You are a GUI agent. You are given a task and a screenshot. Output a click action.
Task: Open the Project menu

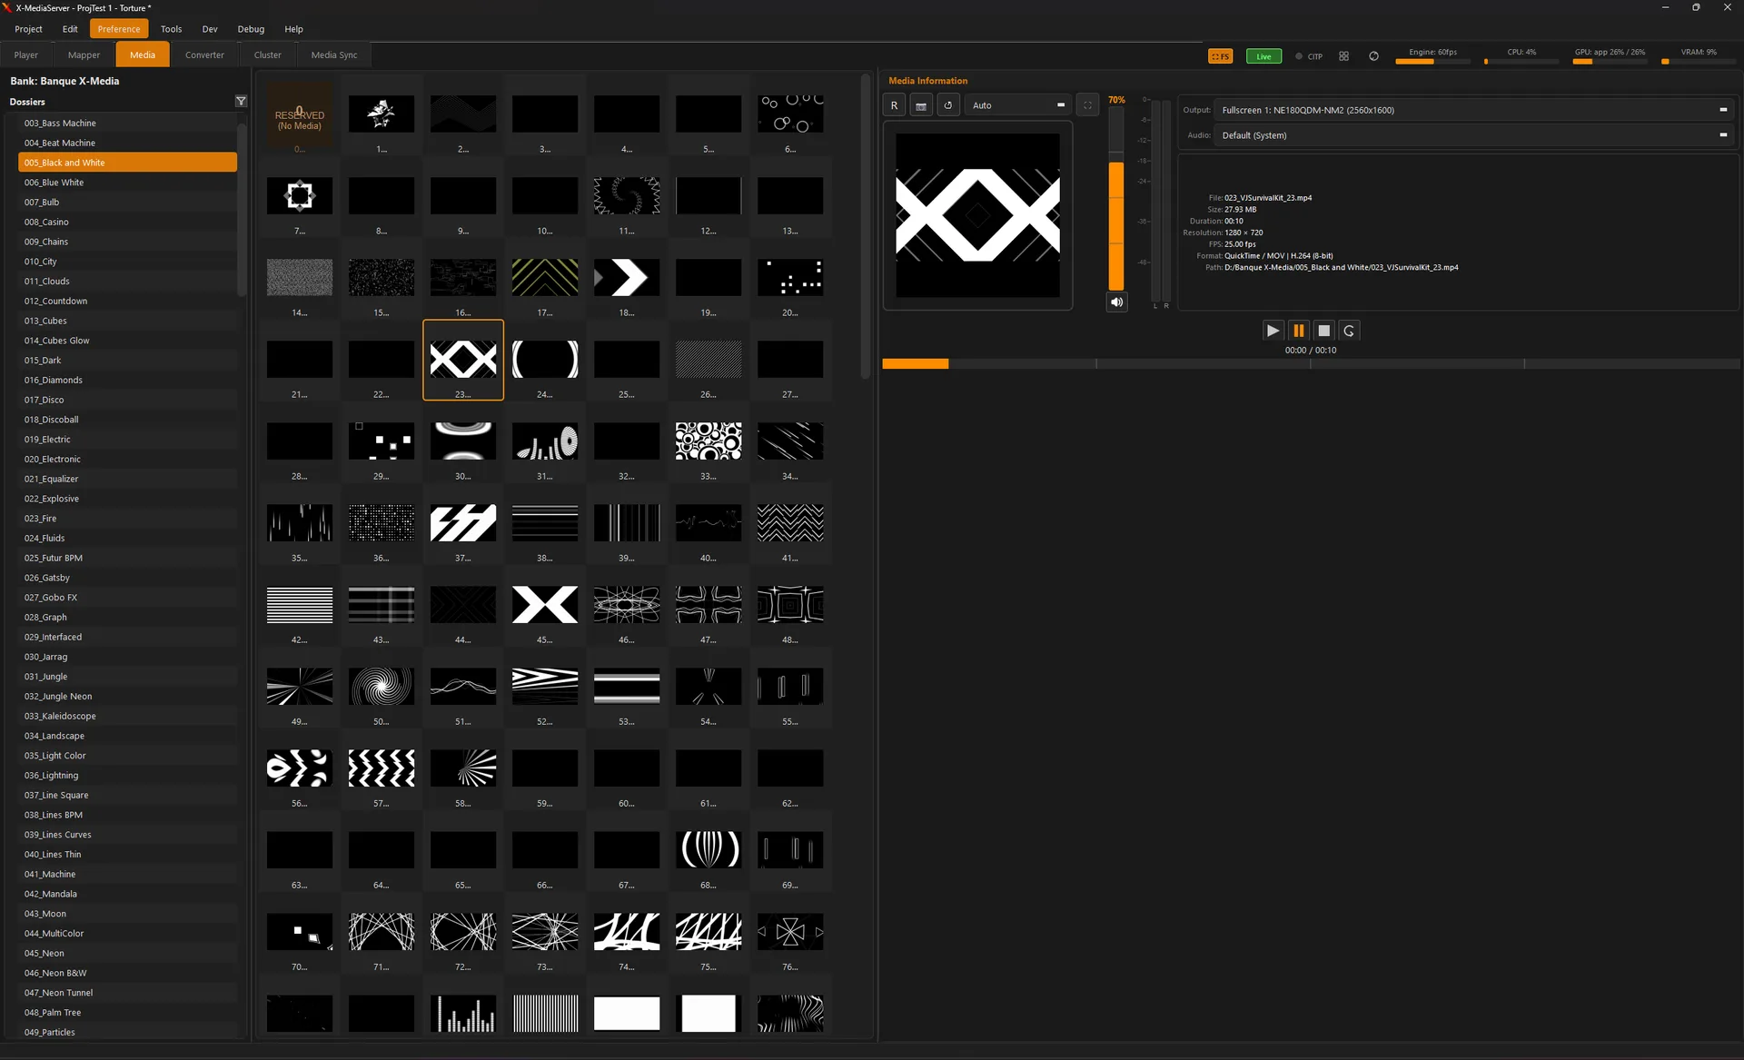(28, 29)
